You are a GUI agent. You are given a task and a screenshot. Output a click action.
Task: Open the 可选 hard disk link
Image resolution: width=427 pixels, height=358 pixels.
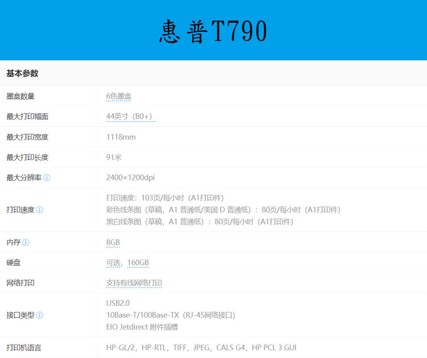coord(113,263)
